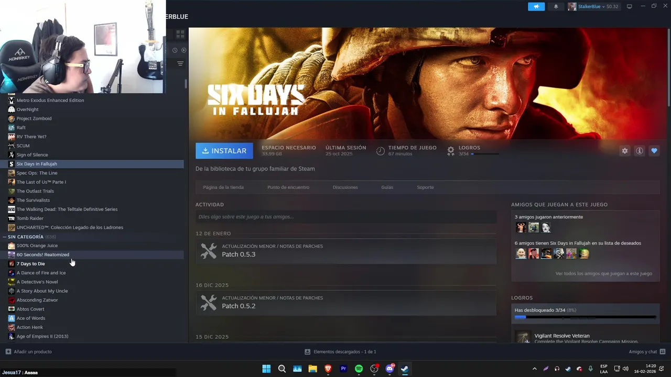Open the game settings gear icon

coord(624,151)
